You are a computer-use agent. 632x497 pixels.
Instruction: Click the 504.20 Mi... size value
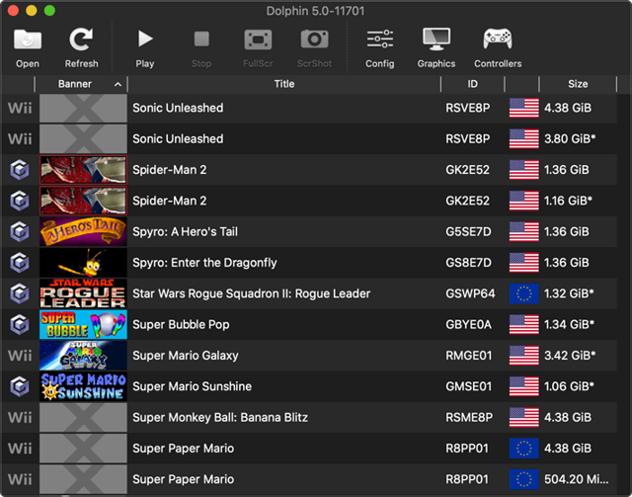tap(577, 479)
